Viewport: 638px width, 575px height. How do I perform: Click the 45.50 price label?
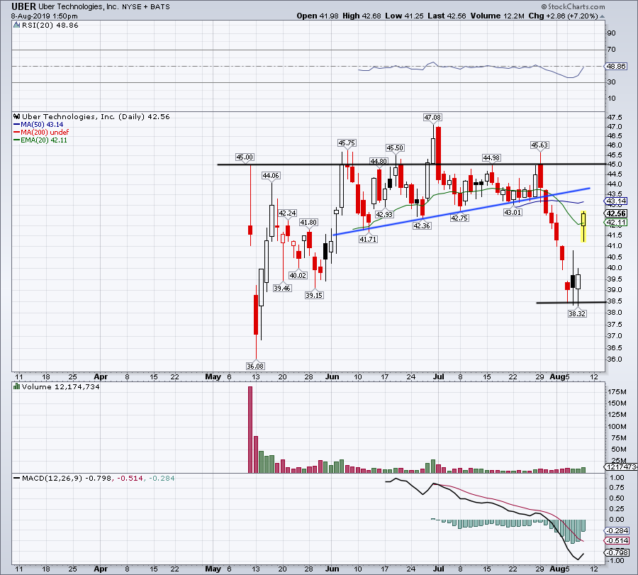pos(395,148)
